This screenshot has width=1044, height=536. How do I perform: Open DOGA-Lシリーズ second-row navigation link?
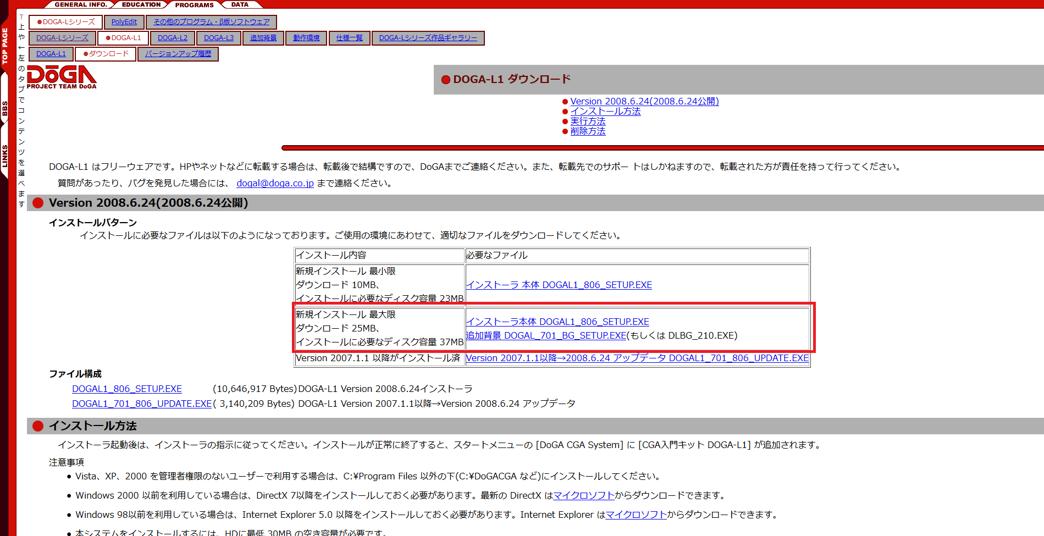(x=62, y=38)
